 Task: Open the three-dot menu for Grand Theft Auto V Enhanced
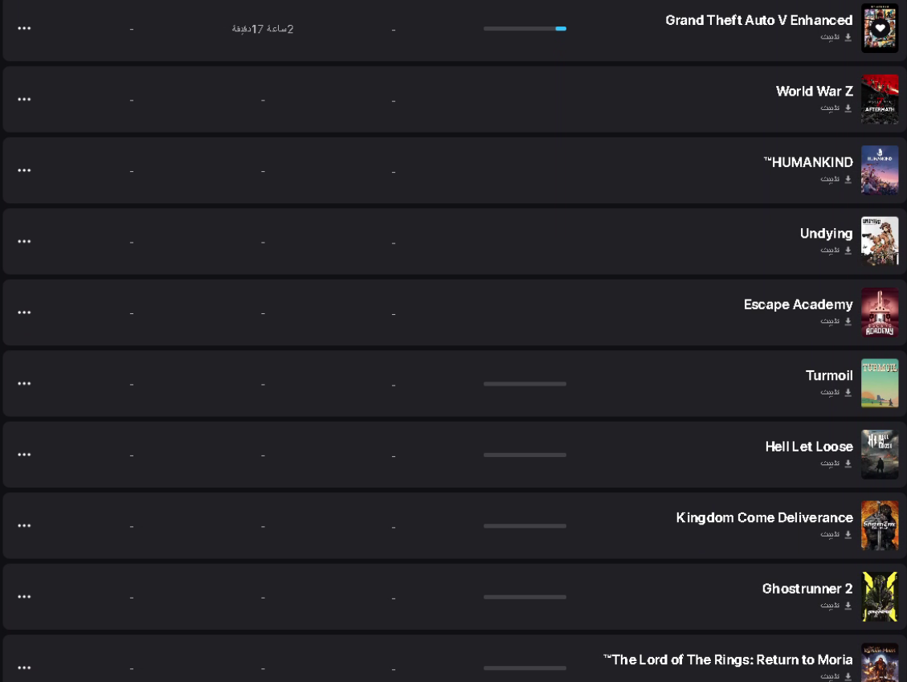pyautogui.click(x=24, y=28)
